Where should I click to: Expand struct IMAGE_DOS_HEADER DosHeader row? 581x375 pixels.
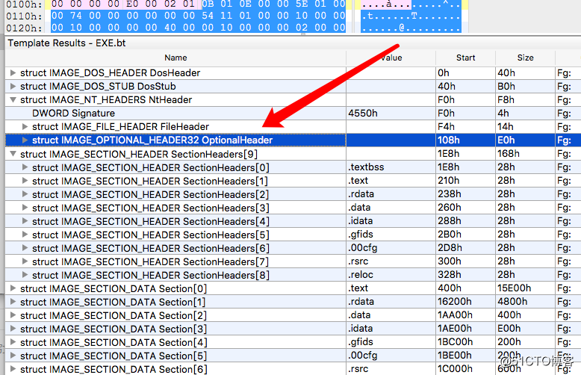[13, 72]
